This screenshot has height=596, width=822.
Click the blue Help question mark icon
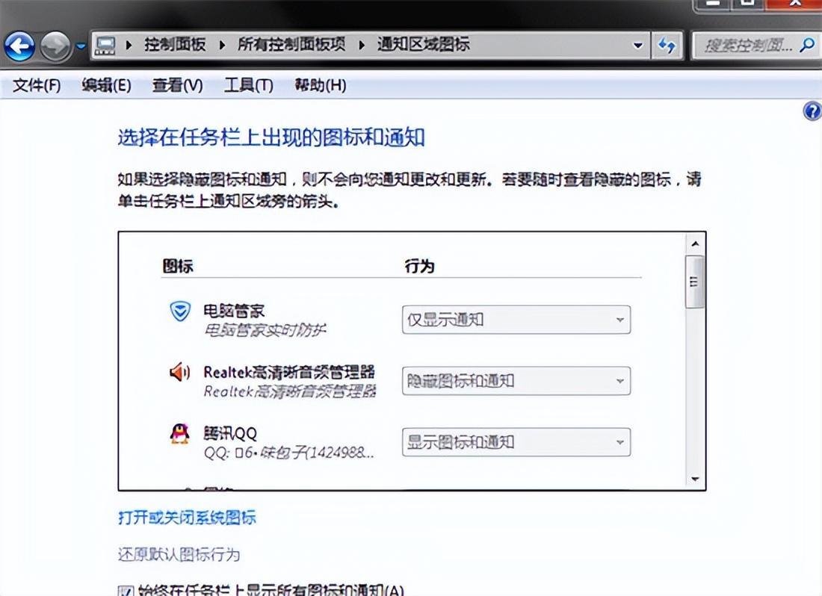812,111
